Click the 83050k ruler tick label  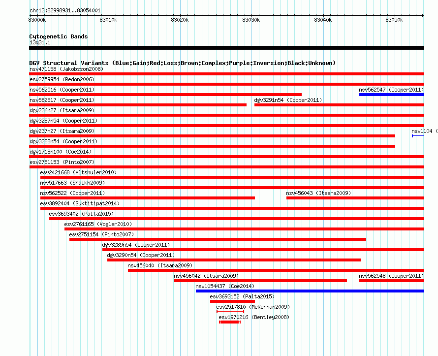(394, 20)
